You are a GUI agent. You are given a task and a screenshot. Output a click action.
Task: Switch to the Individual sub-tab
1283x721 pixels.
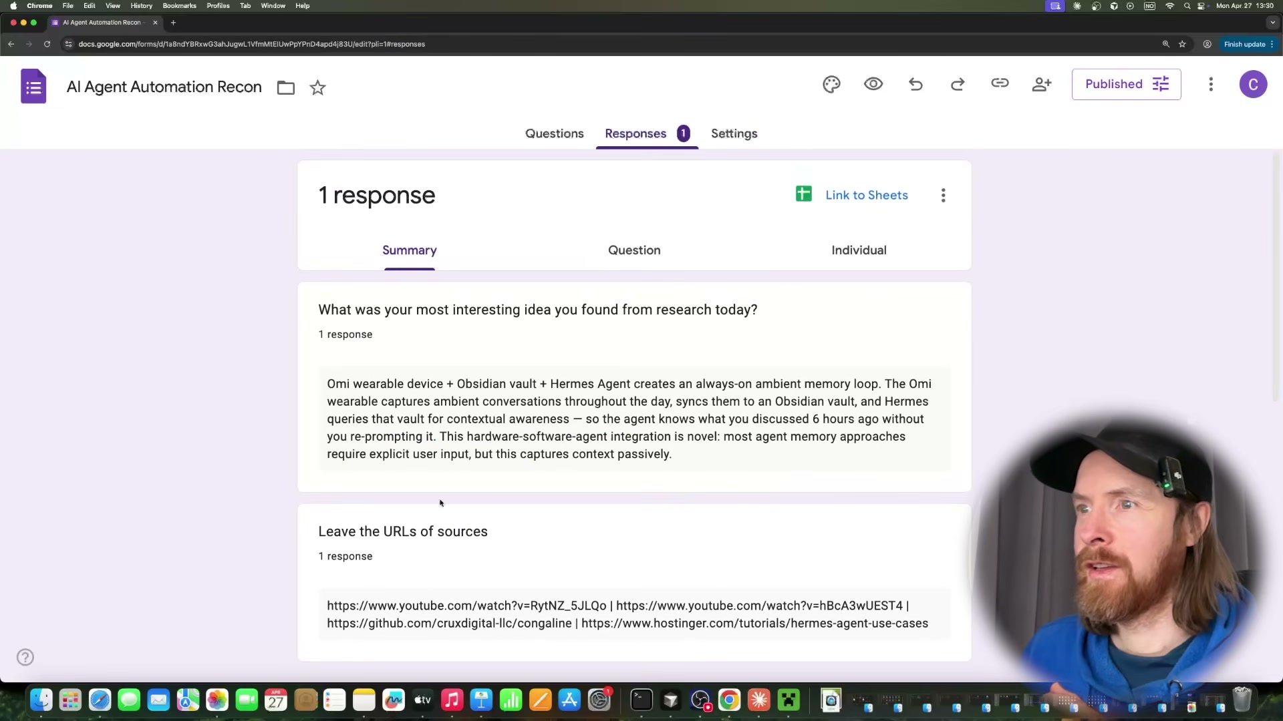859,250
